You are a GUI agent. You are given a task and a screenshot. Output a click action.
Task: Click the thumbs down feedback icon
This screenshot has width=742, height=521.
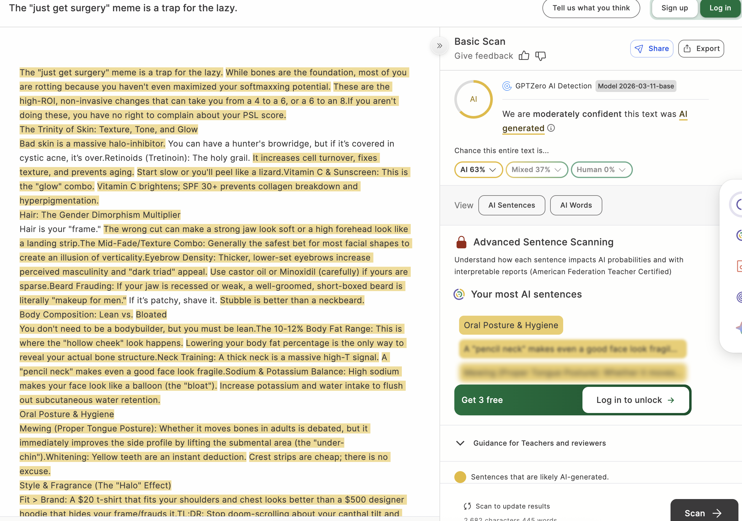click(540, 55)
